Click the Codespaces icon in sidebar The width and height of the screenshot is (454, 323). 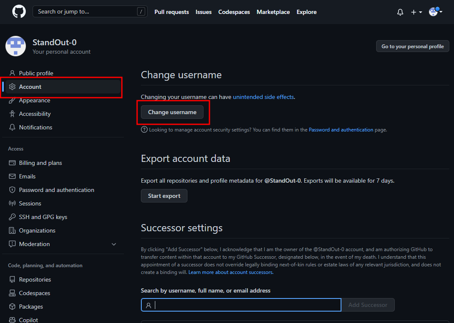[12, 293]
